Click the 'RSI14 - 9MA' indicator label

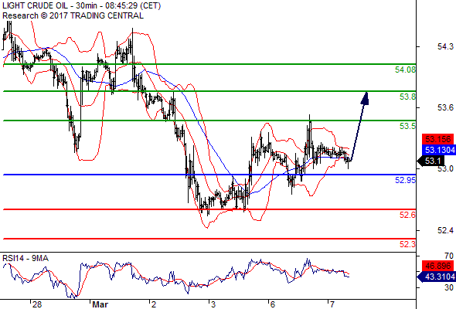click(26, 258)
